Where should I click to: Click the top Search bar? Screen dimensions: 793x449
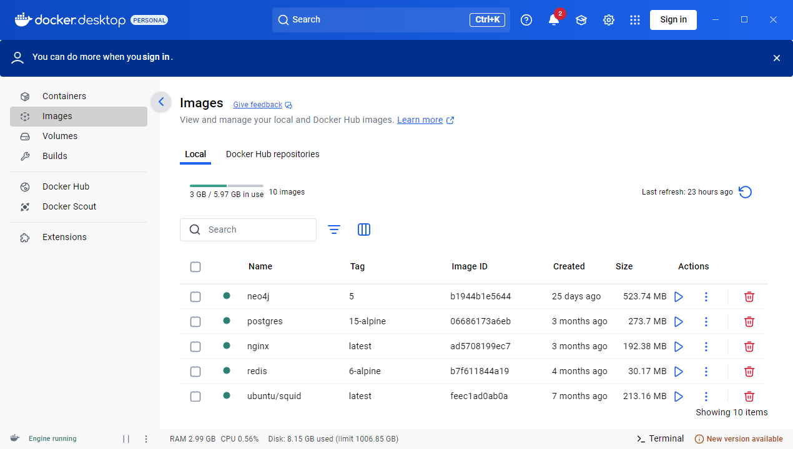[x=391, y=20]
